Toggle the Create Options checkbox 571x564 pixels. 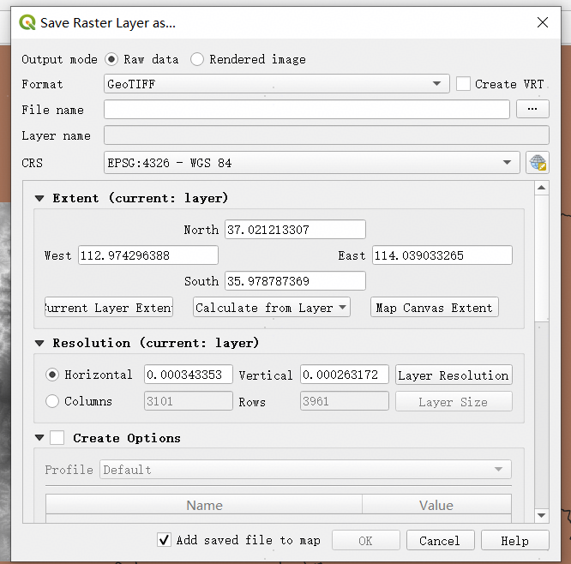tap(57, 438)
